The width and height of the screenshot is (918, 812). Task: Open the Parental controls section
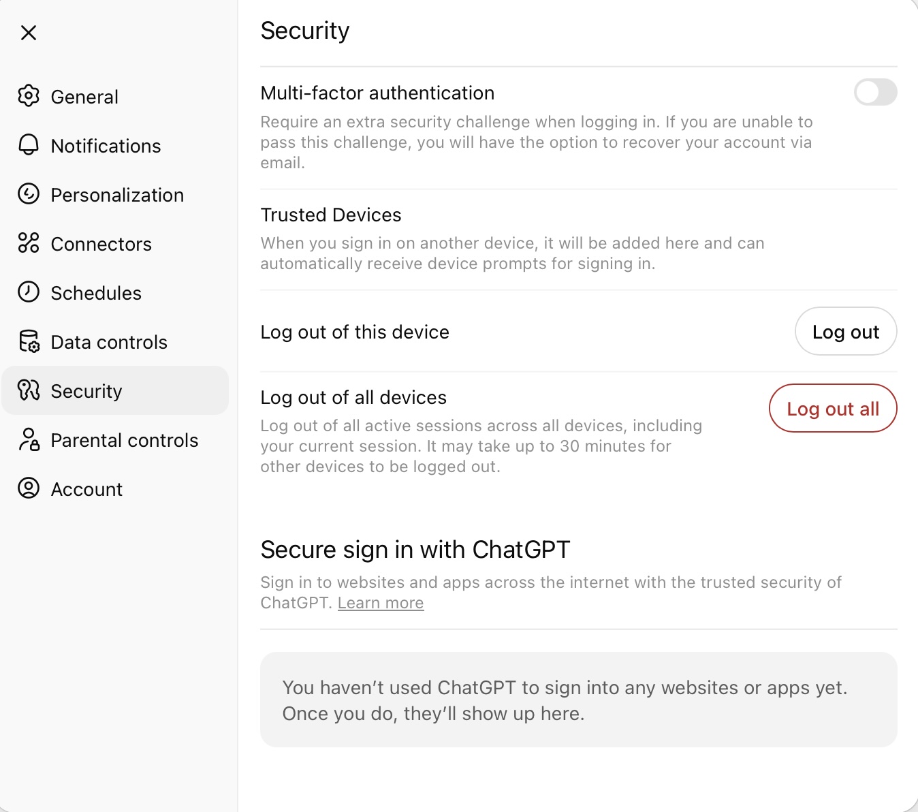pyautogui.click(x=125, y=440)
